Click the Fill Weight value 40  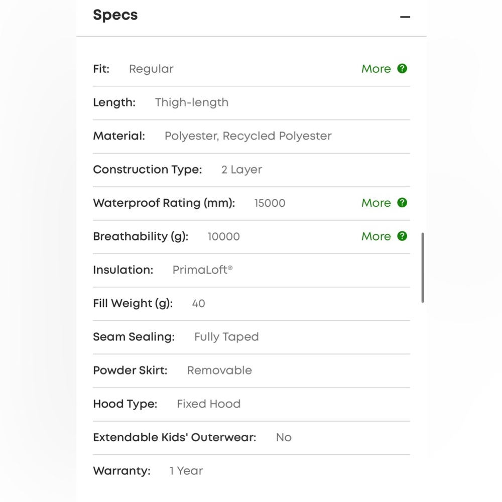[x=198, y=304]
